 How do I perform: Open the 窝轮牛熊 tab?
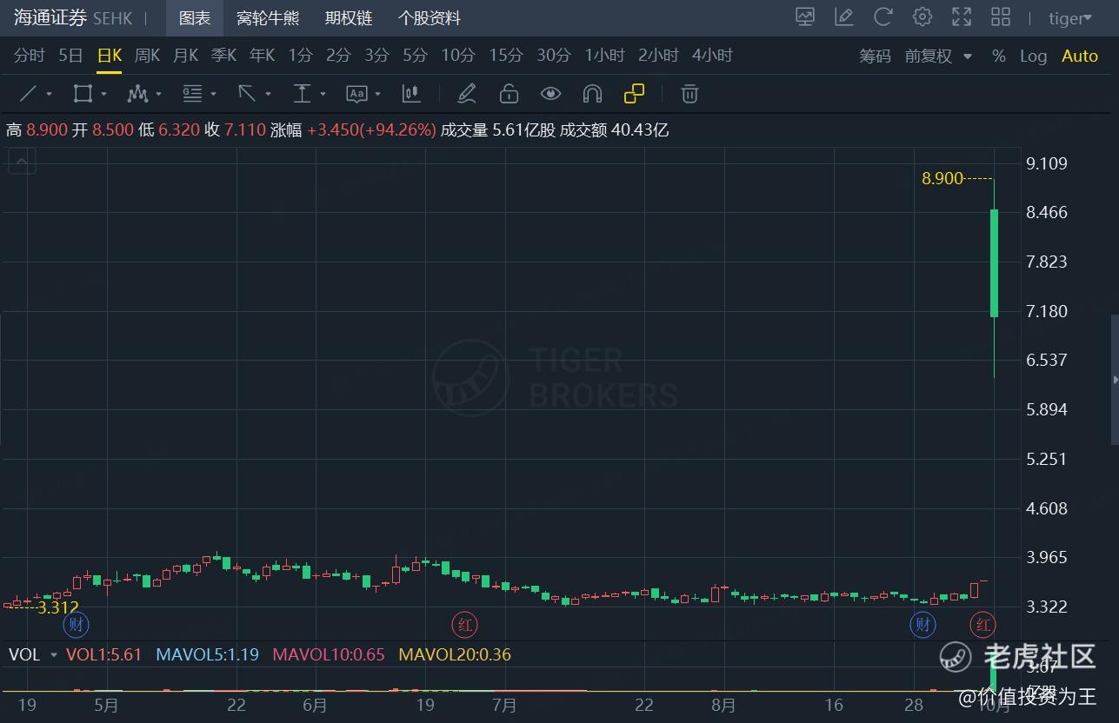click(x=268, y=18)
